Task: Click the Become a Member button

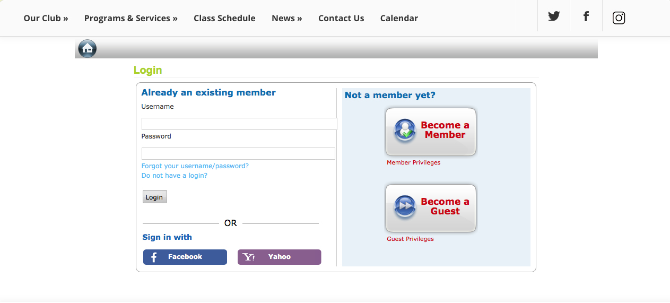Action: coord(431,131)
